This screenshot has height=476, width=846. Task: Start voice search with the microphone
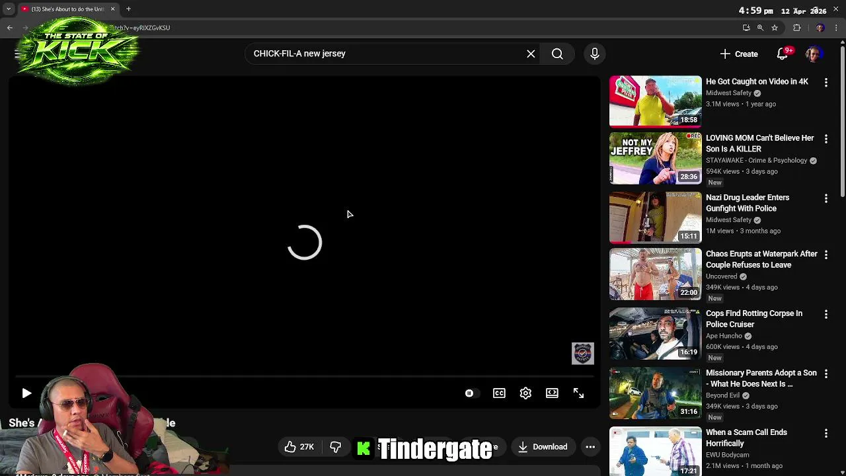pos(594,54)
